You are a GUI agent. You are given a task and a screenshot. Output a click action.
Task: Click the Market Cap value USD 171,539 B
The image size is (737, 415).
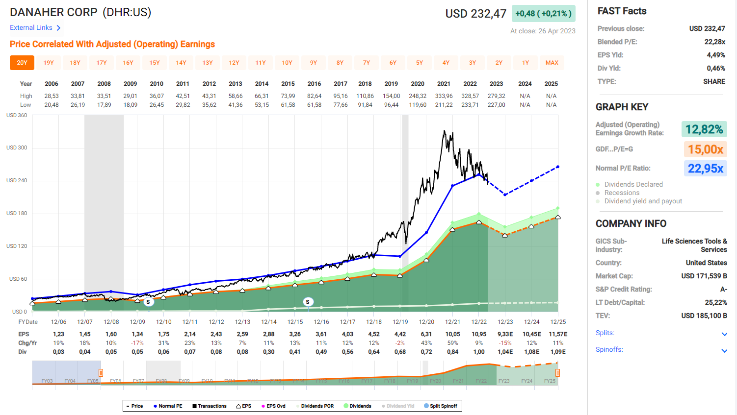[x=704, y=276]
